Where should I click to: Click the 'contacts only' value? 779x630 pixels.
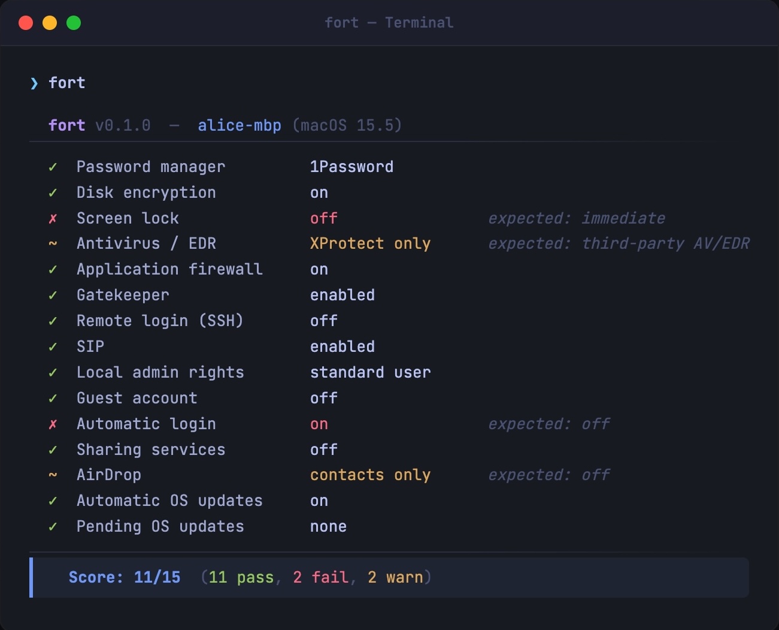tap(370, 475)
